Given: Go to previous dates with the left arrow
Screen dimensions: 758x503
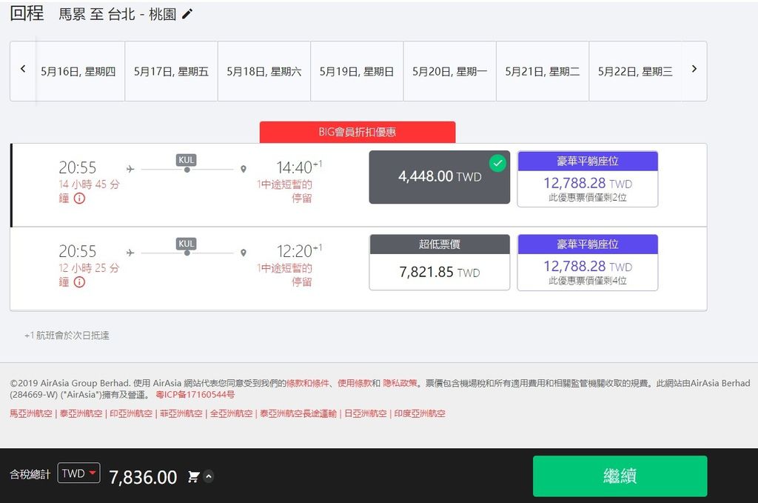Looking at the screenshot, I should (23, 69).
